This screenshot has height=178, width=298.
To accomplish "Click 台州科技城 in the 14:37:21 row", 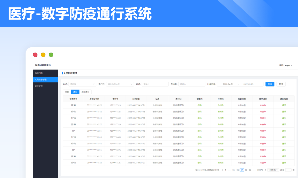I will pos(157,105).
